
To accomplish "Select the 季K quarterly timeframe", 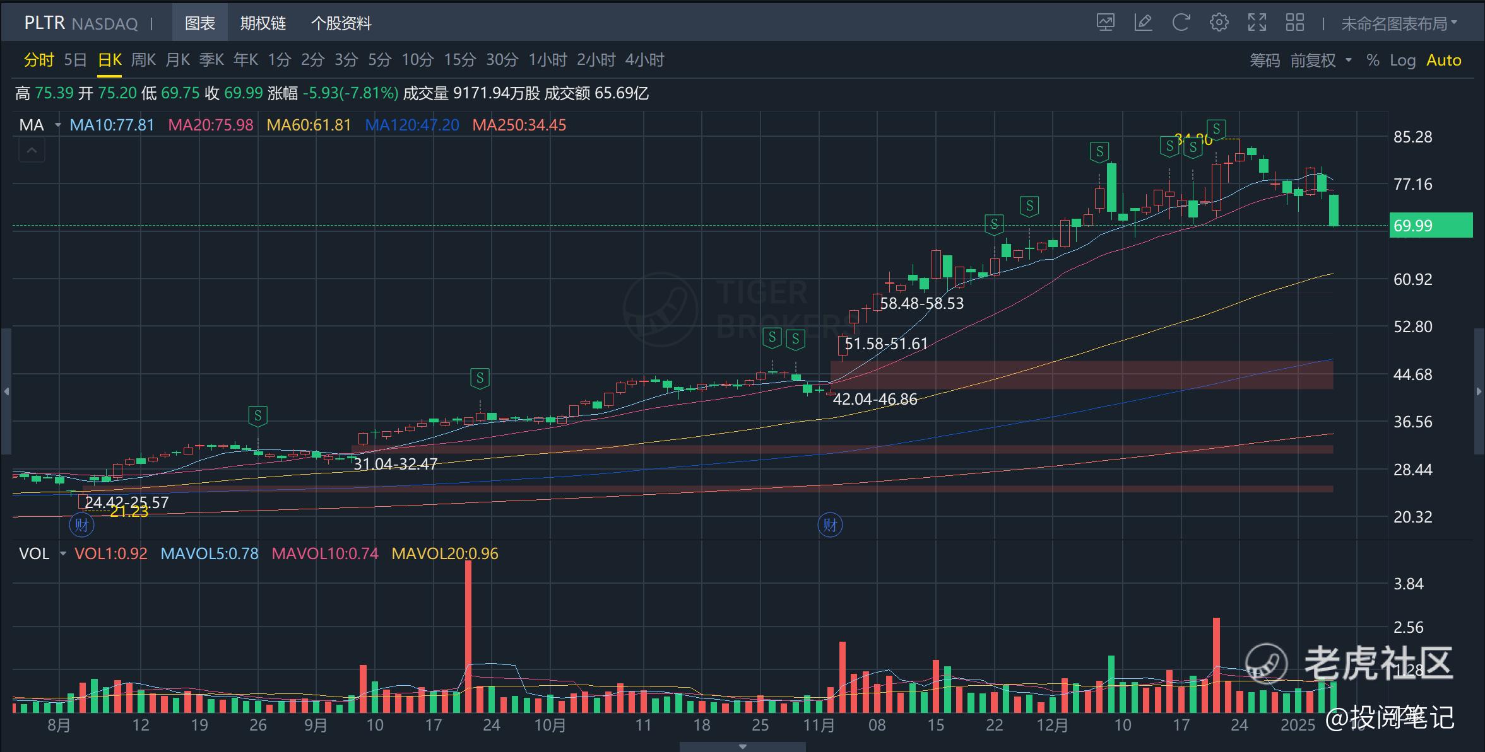I will tap(211, 60).
